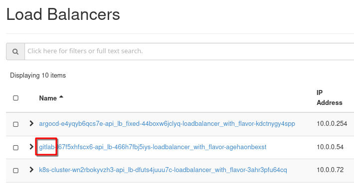
Task: Click the Displaying 10 items label
Action: [x=38, y=76]
